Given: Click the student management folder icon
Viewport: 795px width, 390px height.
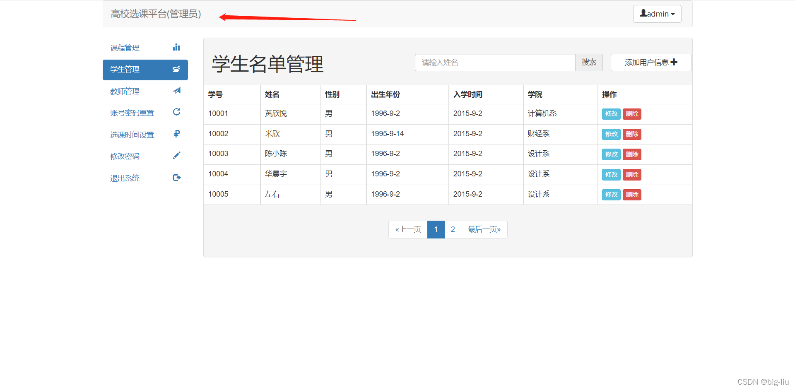Looking at the screenshot, I should coord(176,69).
